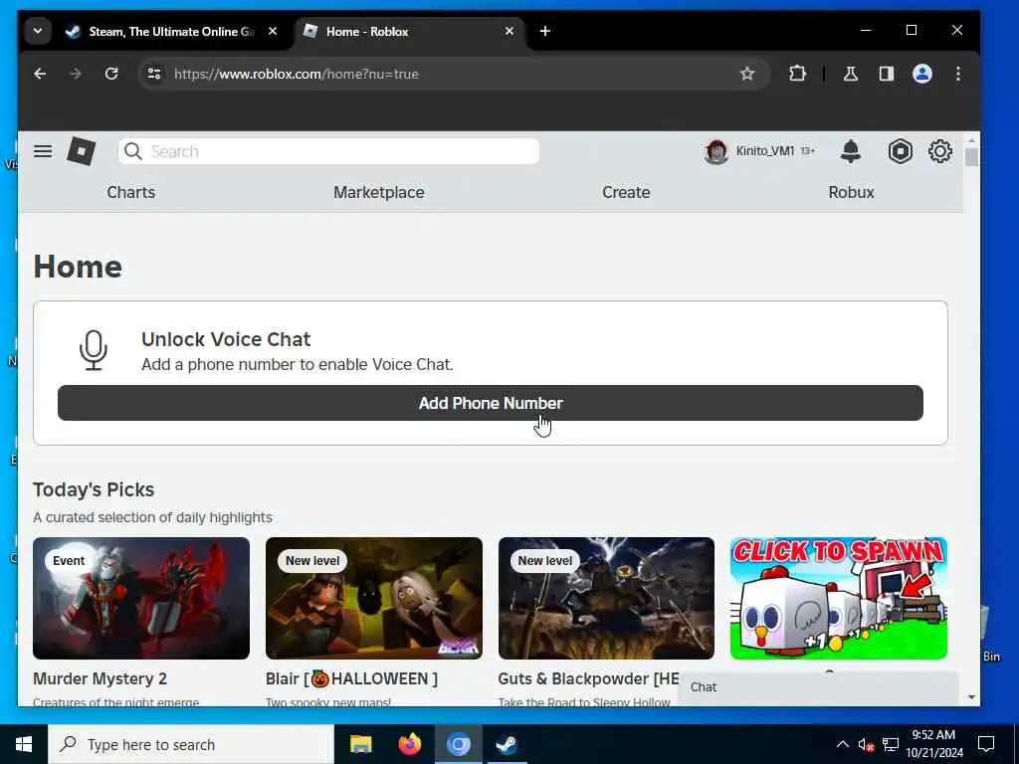Open the Chrome three-dot menu
The width and height of the screenshot is (1019, 764).
pyautogui.click(x=958, y=74)
